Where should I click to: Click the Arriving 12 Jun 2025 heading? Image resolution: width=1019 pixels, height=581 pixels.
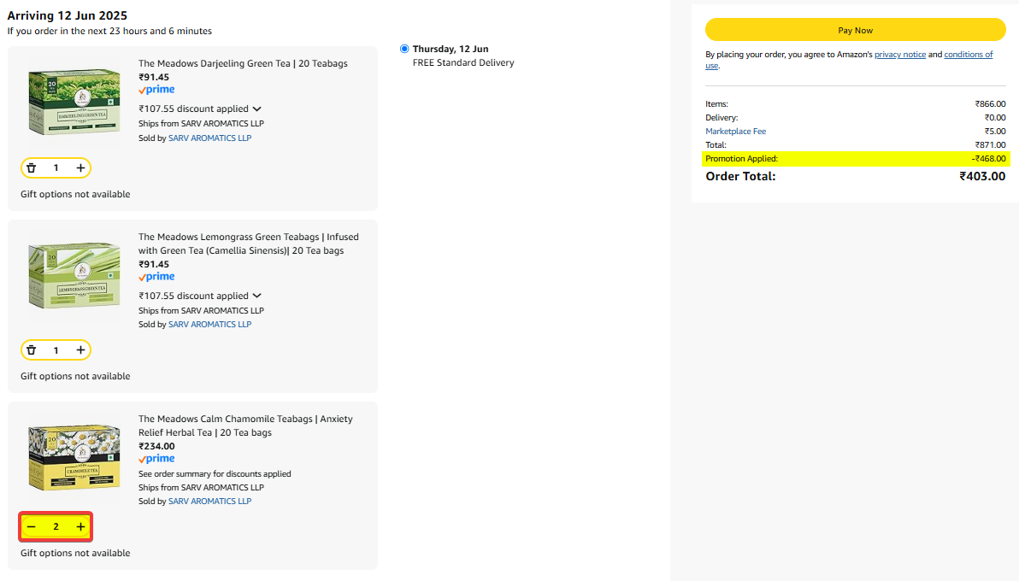point(67,15)
